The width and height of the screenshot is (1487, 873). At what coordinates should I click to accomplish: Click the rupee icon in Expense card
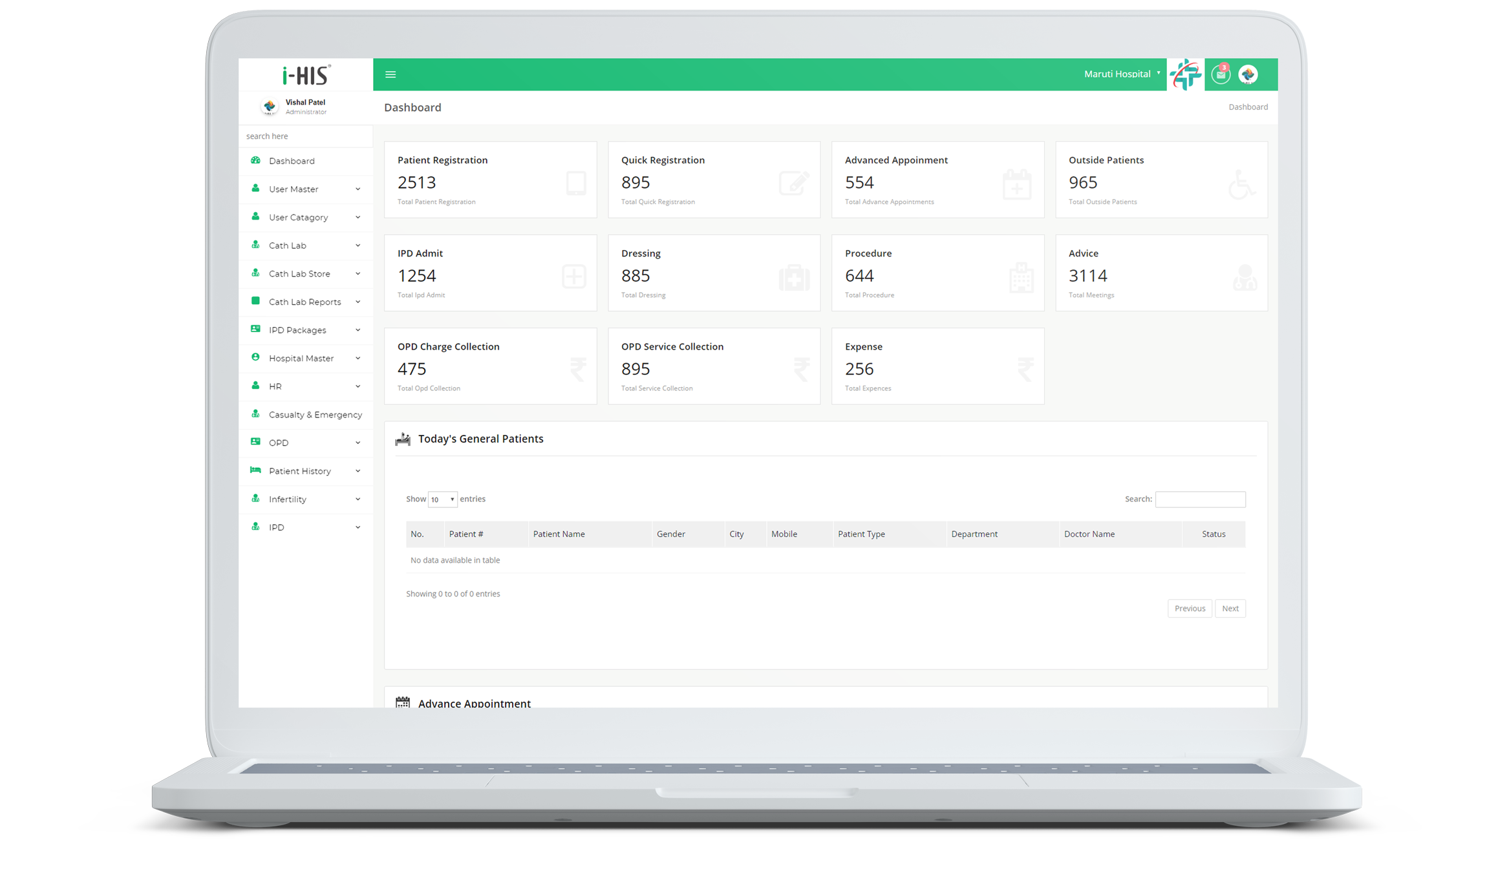[1025, 370]
